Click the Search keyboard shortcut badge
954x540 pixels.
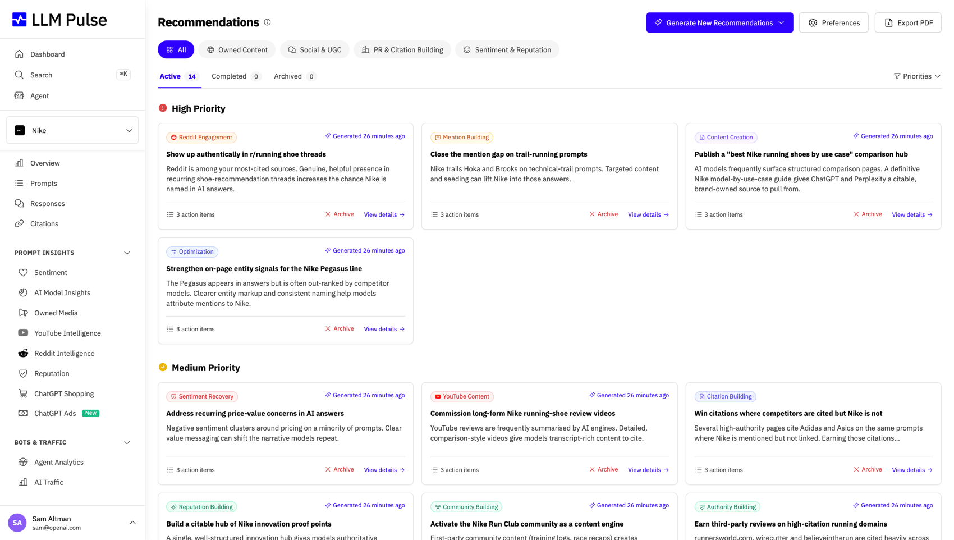(x=123, y=75)
